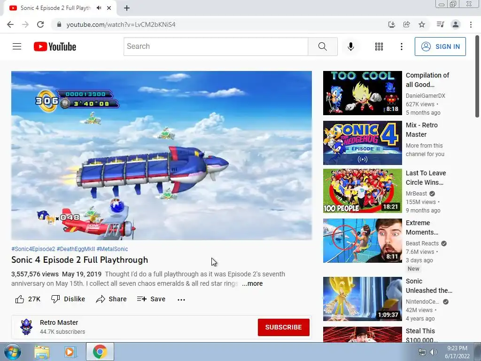
Task: Click into the YouTube search field
Action: click(216, 47)
